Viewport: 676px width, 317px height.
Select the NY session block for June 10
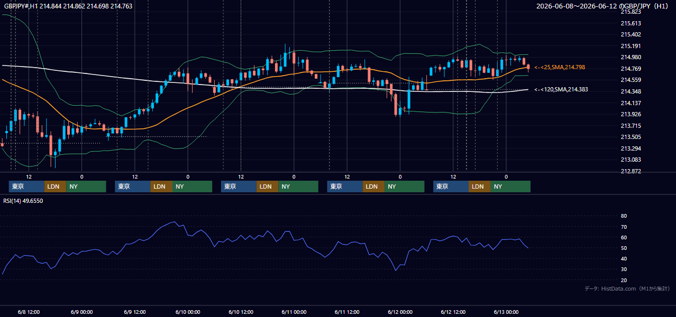pos(298,187)
